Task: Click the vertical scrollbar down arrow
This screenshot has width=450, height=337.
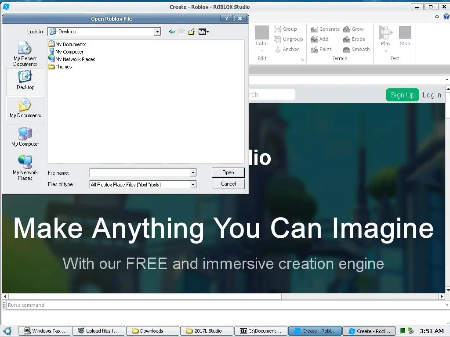Action: (x=448, y=290)
